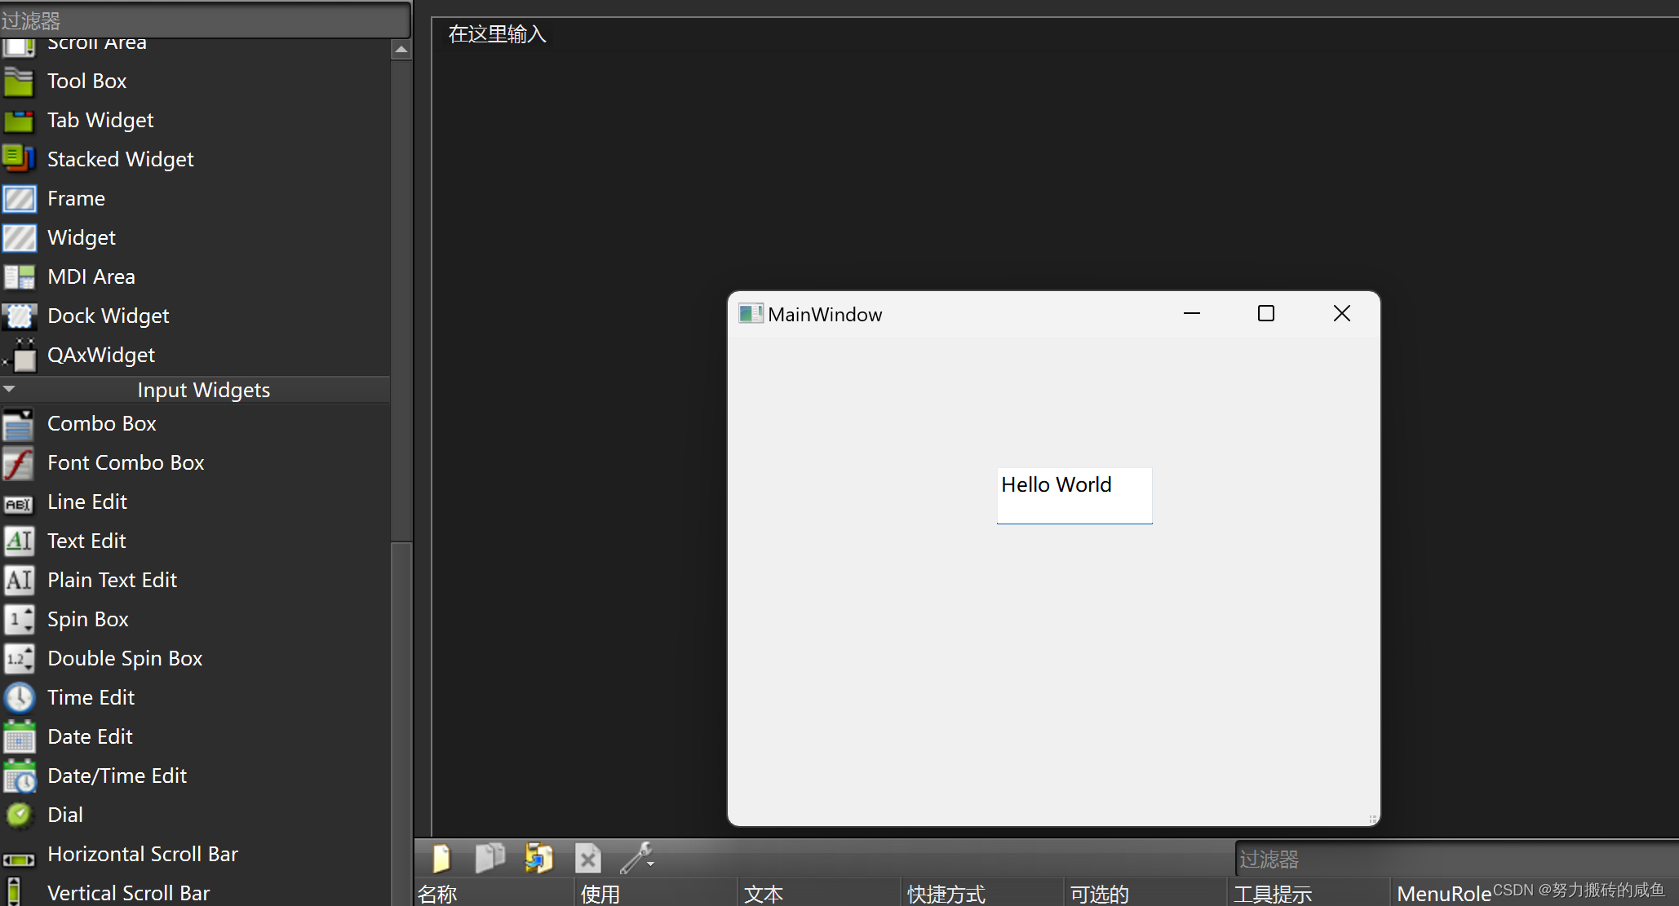Collapse the Input Widgets category
The width and height of the screenshot is (1679, 906).
9,390
